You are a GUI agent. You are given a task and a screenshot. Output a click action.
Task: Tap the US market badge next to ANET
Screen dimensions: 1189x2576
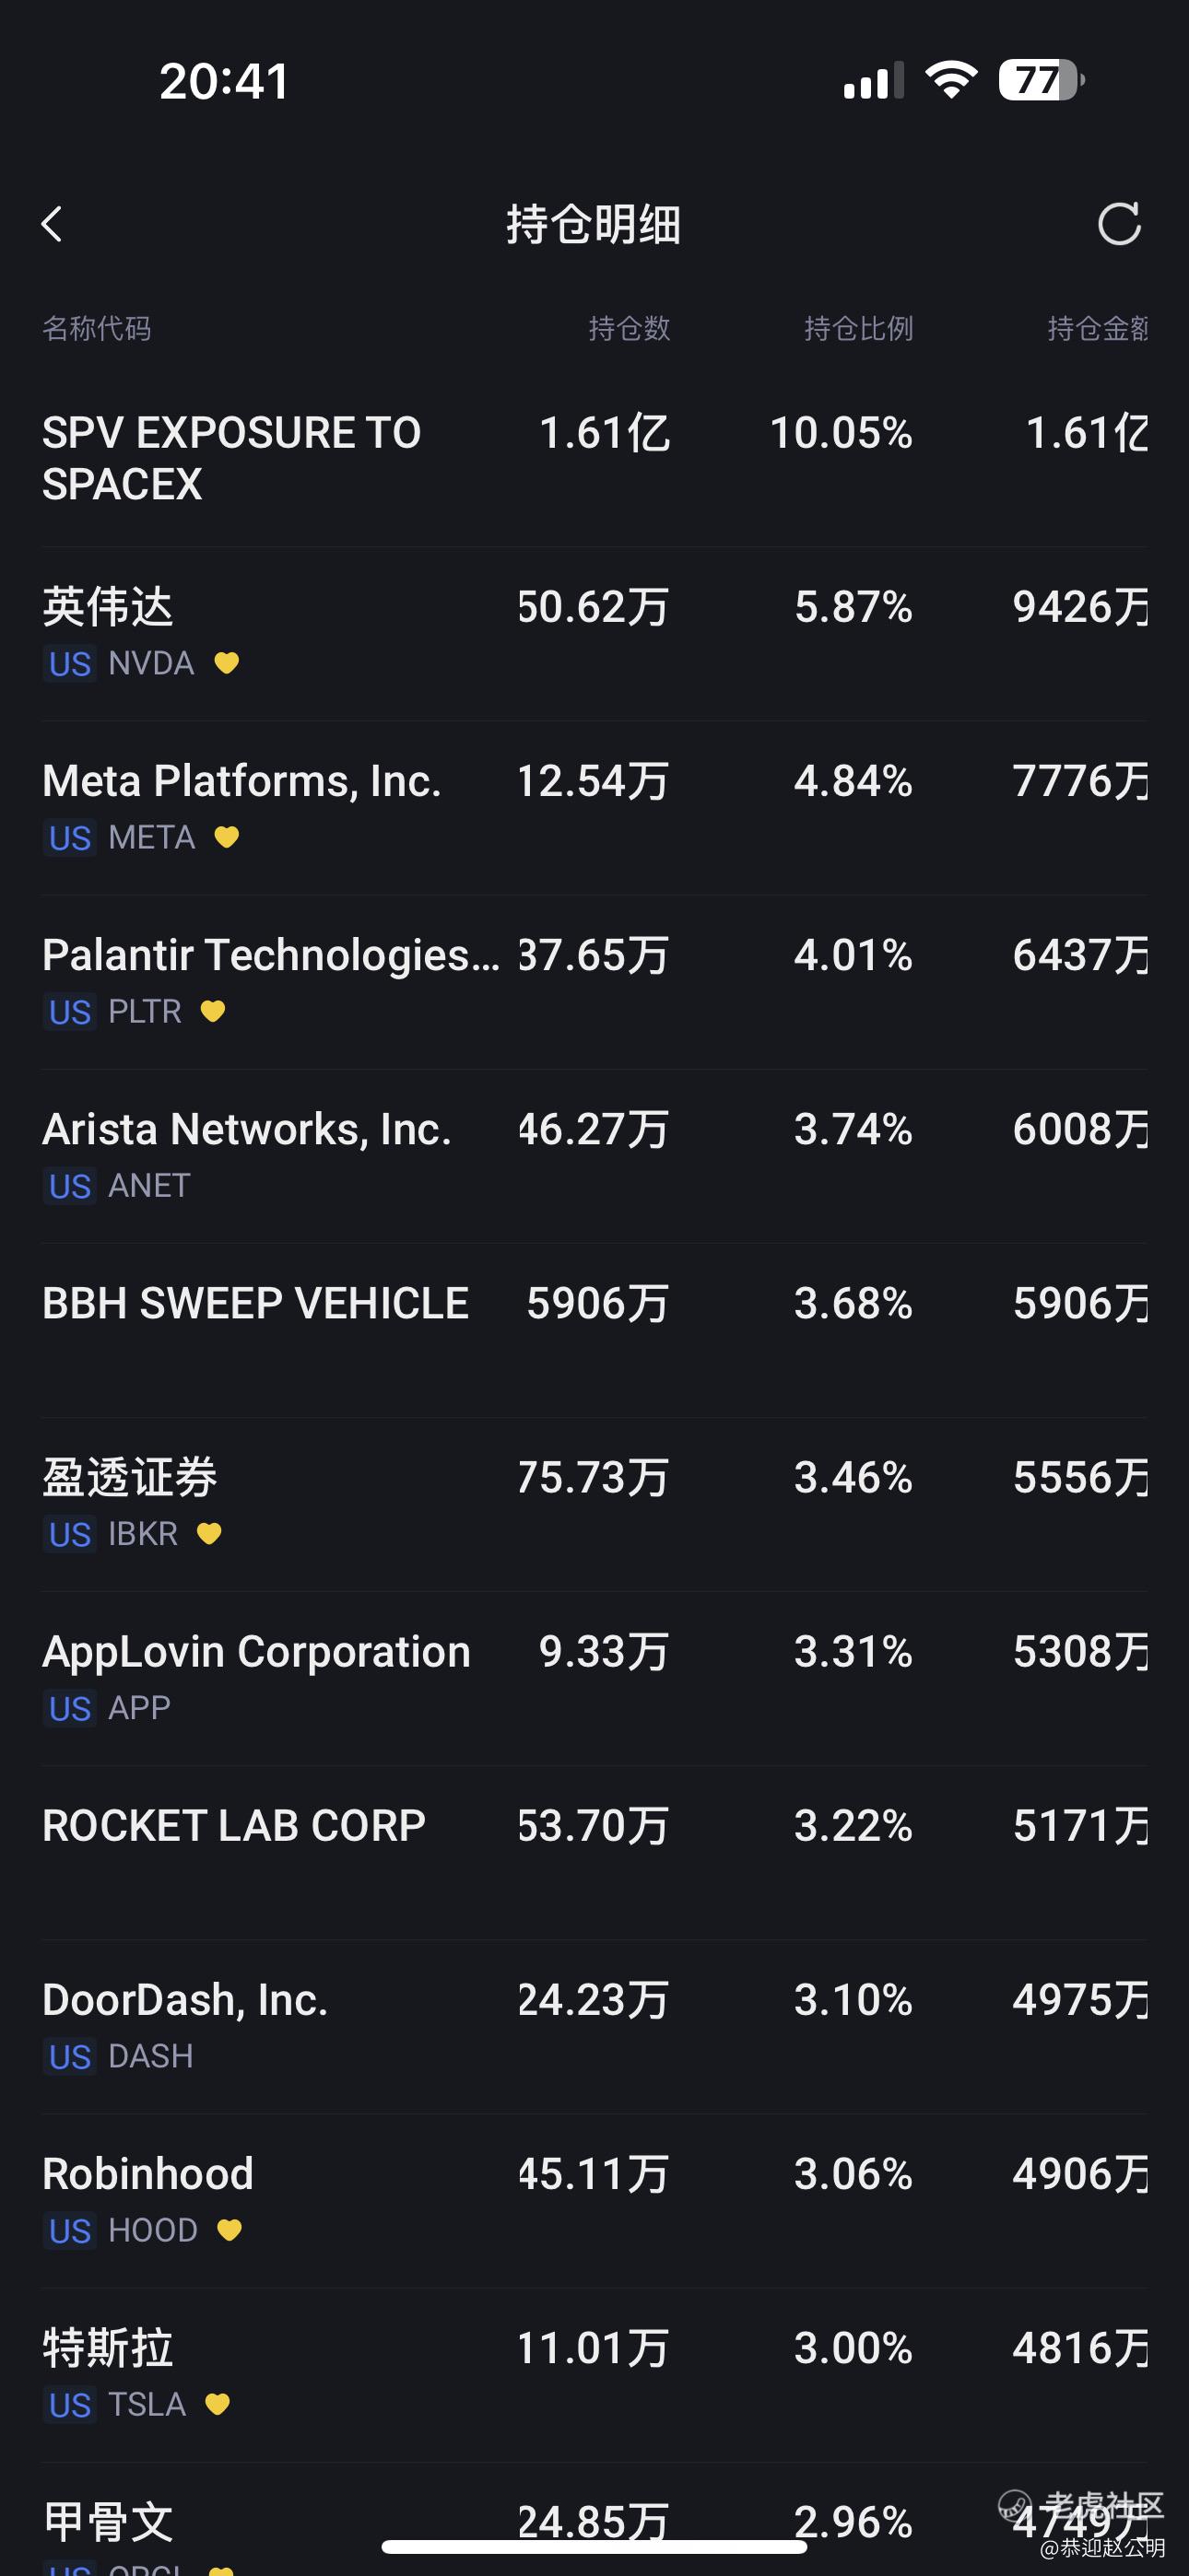pos(70,1186)
